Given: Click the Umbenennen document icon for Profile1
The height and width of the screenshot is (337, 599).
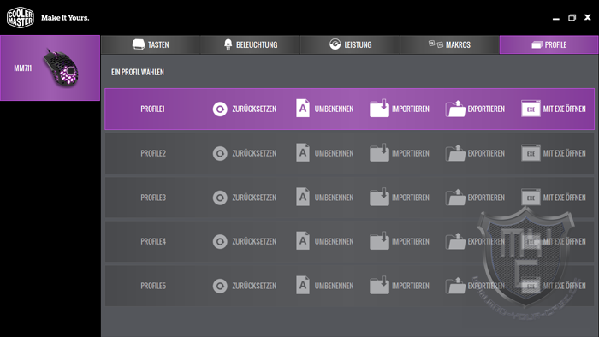Looking at the screenshot, I should point(303,109).
